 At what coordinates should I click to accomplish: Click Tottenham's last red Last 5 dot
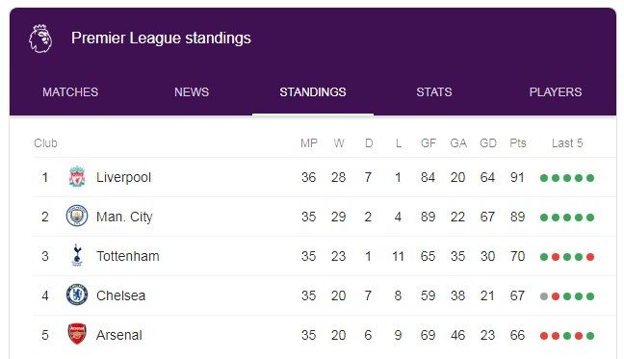coord(590,257)
